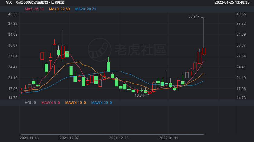254x142 pixels.
Task: Click the MA20: 20.21 indicator label
Action: 86,9
